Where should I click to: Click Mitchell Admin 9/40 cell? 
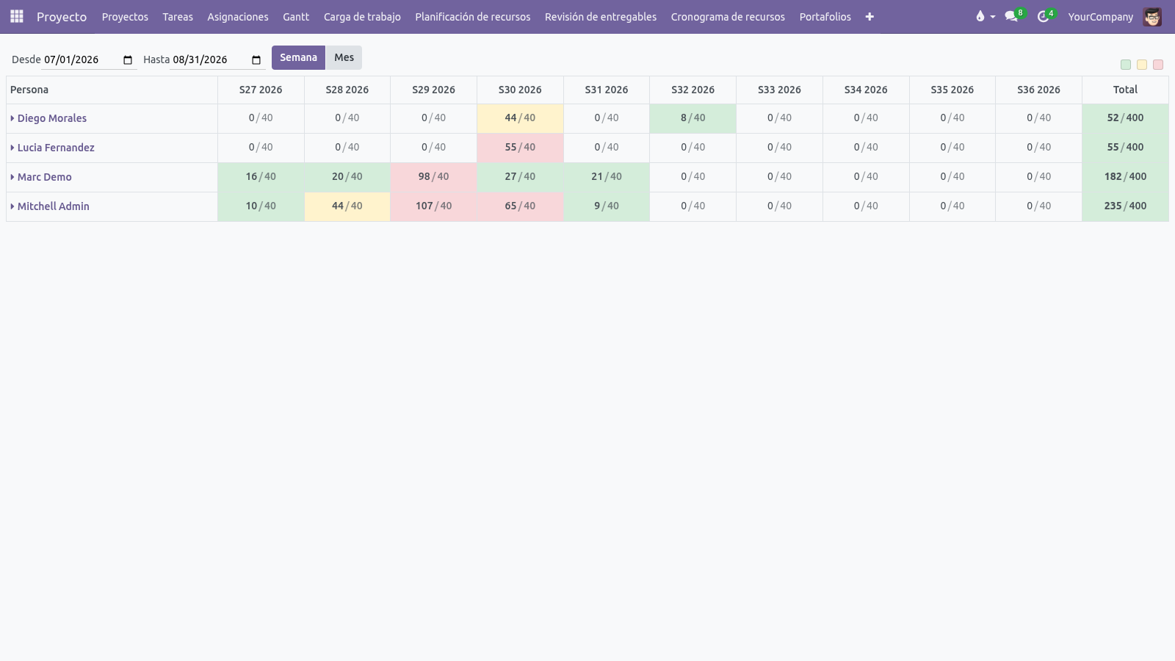point(607,206)
